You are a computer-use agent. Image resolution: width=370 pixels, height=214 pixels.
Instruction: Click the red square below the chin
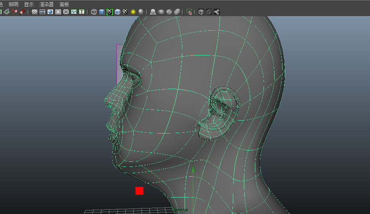tap(139, 191)
